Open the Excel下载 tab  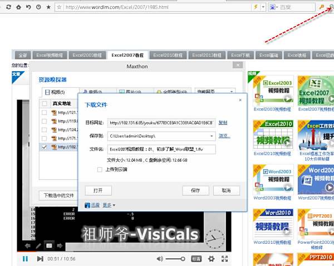click(x=240, y=55)
